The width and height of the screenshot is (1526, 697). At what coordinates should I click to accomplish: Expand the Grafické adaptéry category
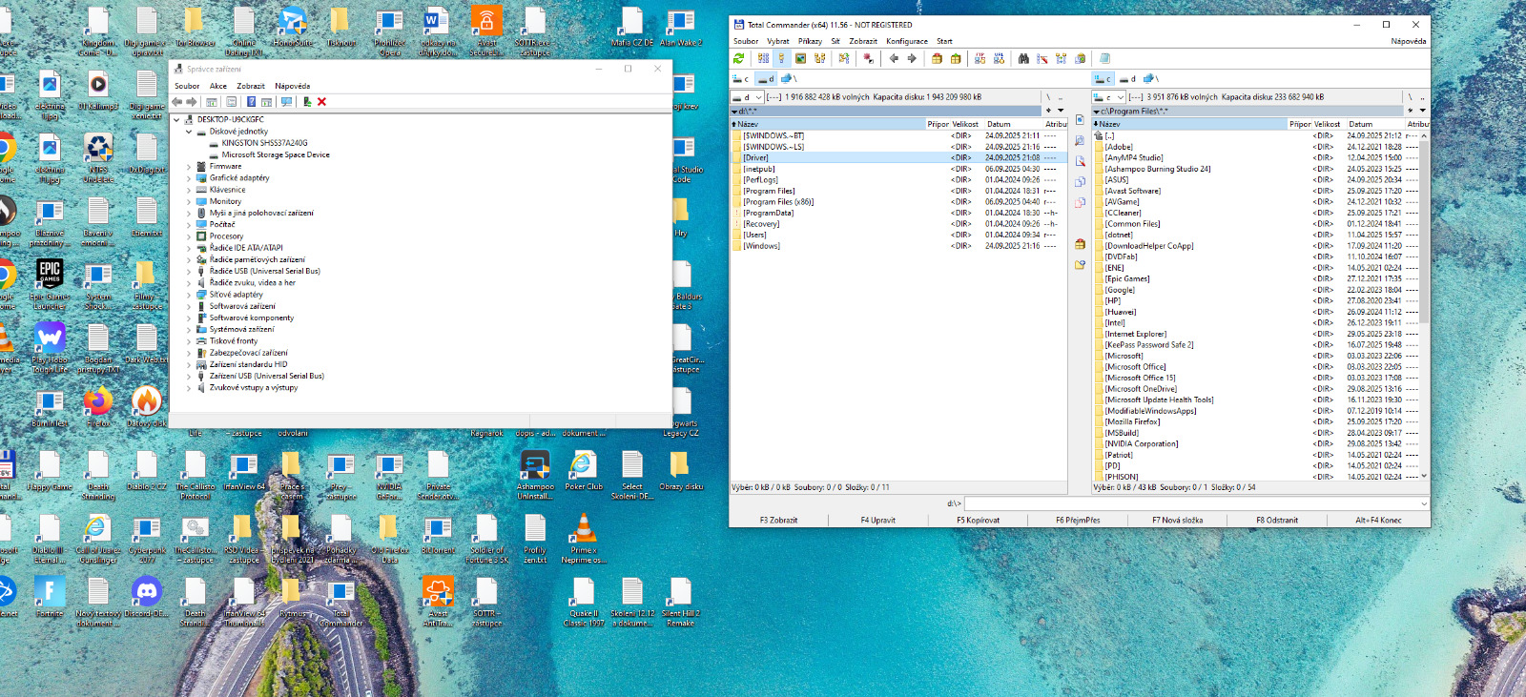coord(189,178)
